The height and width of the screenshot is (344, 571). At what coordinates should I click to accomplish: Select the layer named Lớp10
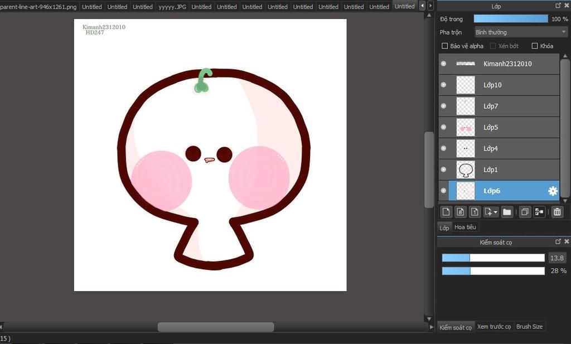pos(492,85)
